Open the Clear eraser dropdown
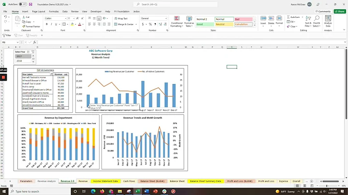The image size is (348, 195). [292, 27]
